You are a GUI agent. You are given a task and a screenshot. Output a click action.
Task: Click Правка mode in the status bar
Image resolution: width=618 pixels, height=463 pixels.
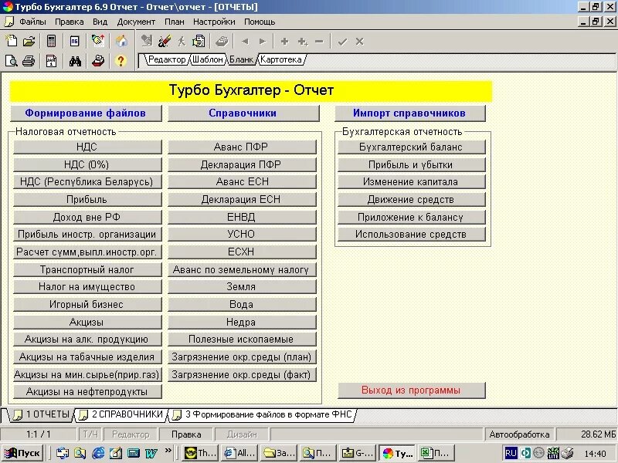[x=186, y=434]
